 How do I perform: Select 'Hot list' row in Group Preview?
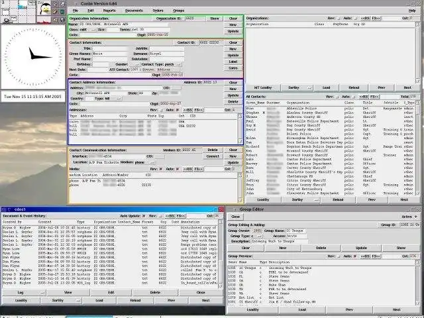[321, 297]
